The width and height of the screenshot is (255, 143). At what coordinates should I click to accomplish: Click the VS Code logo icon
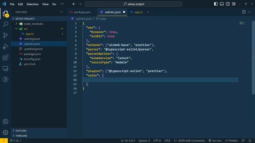point(4,4)
